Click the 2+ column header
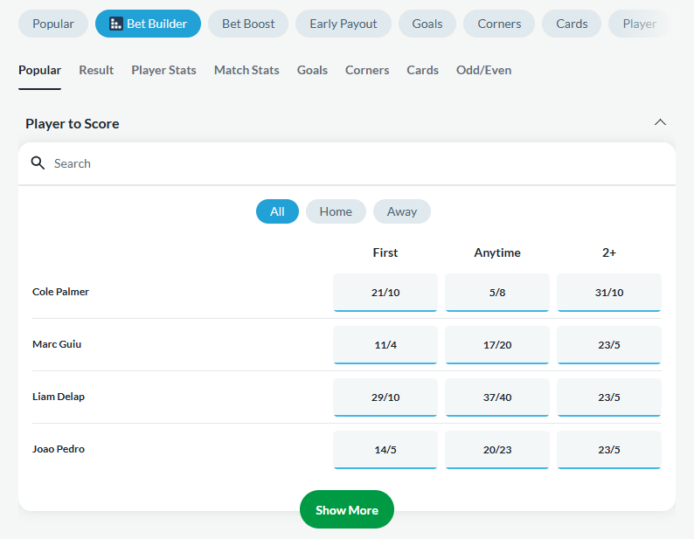 (x=609, y=252)
